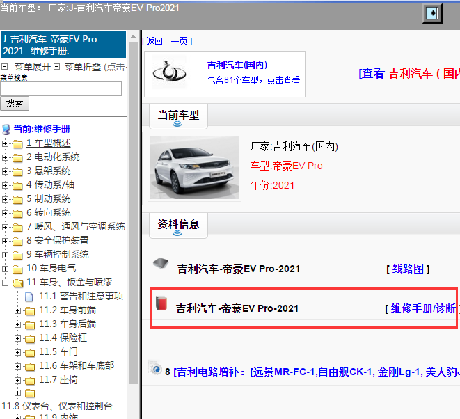Click the folder icon beside 11.3 车身后端
The width and height of the screenshot is (460, 419).
[30, 325]
